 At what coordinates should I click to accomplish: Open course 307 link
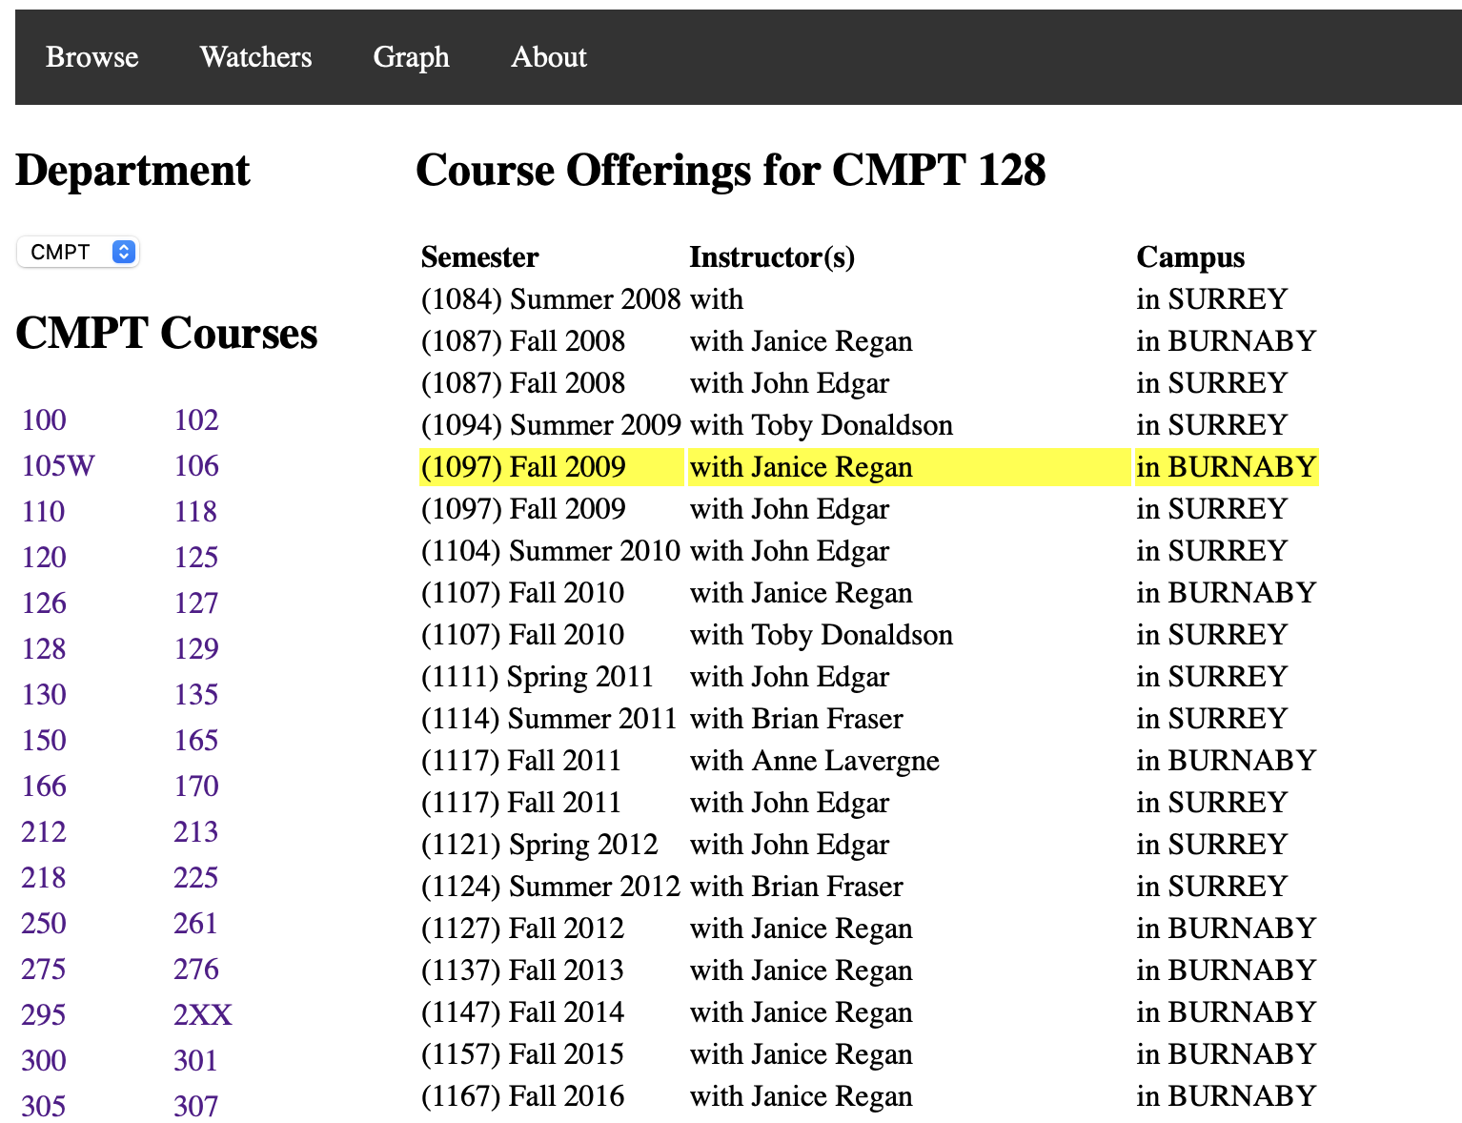click(196, 1107)
